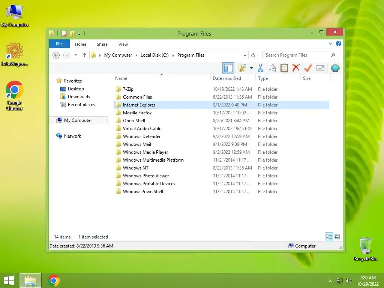Viewport: 384px width, 288px height.
Task: Click the New folder icon in title bar
Action: (72, 33)
